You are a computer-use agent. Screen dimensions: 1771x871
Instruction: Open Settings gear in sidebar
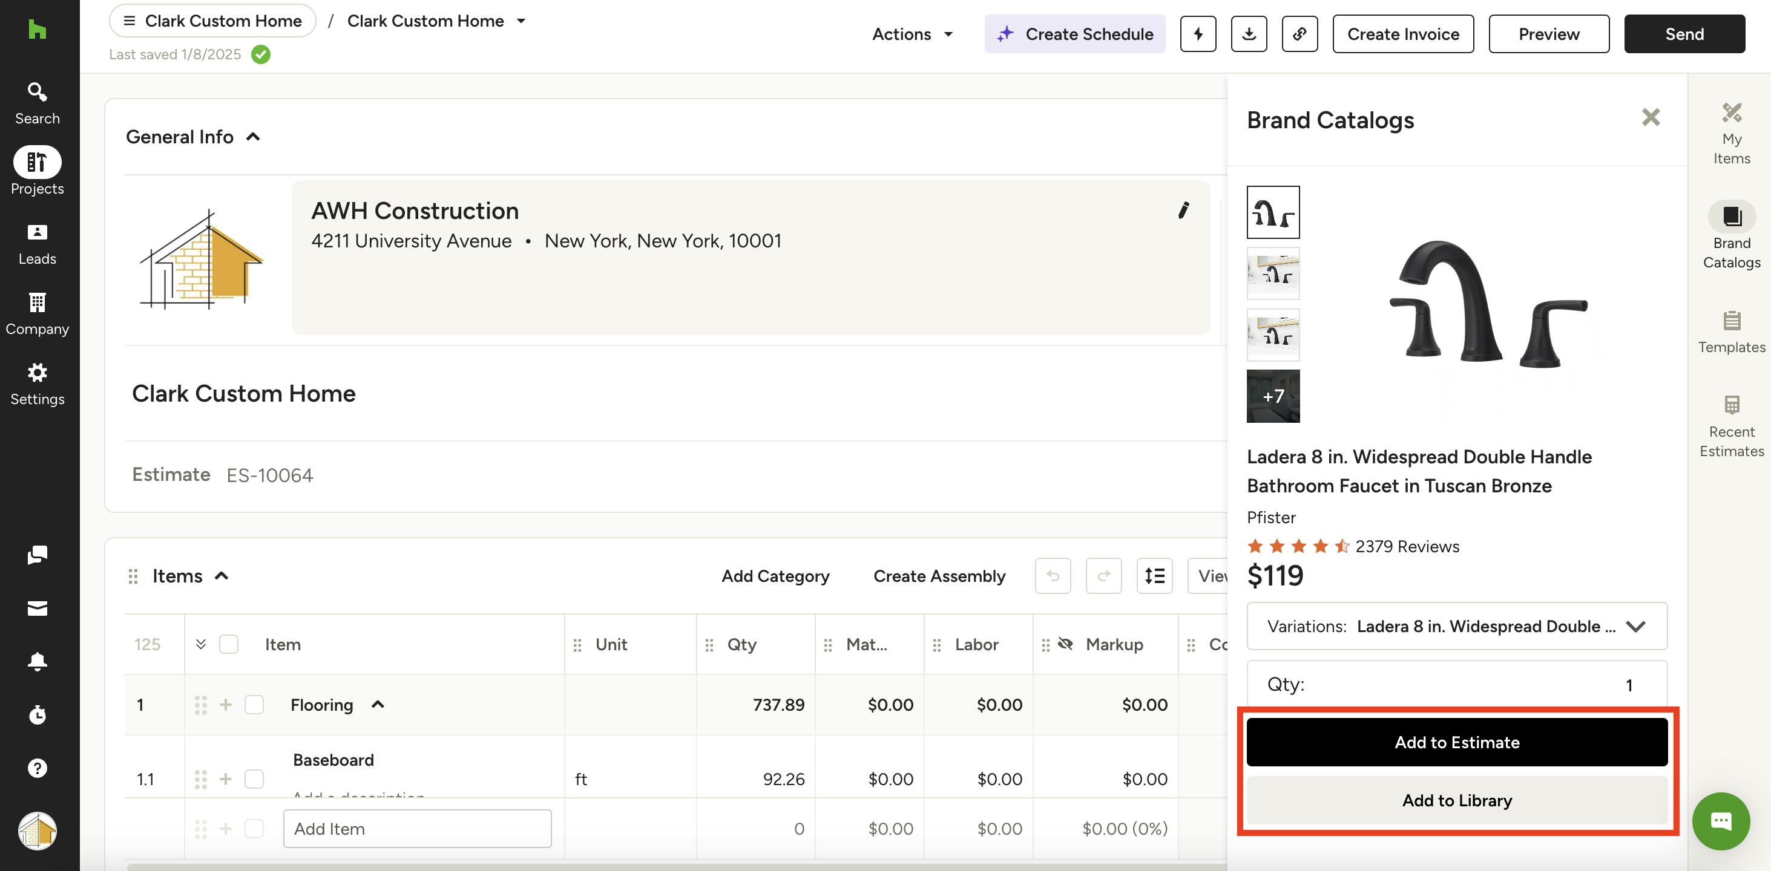tap(37, 384)
